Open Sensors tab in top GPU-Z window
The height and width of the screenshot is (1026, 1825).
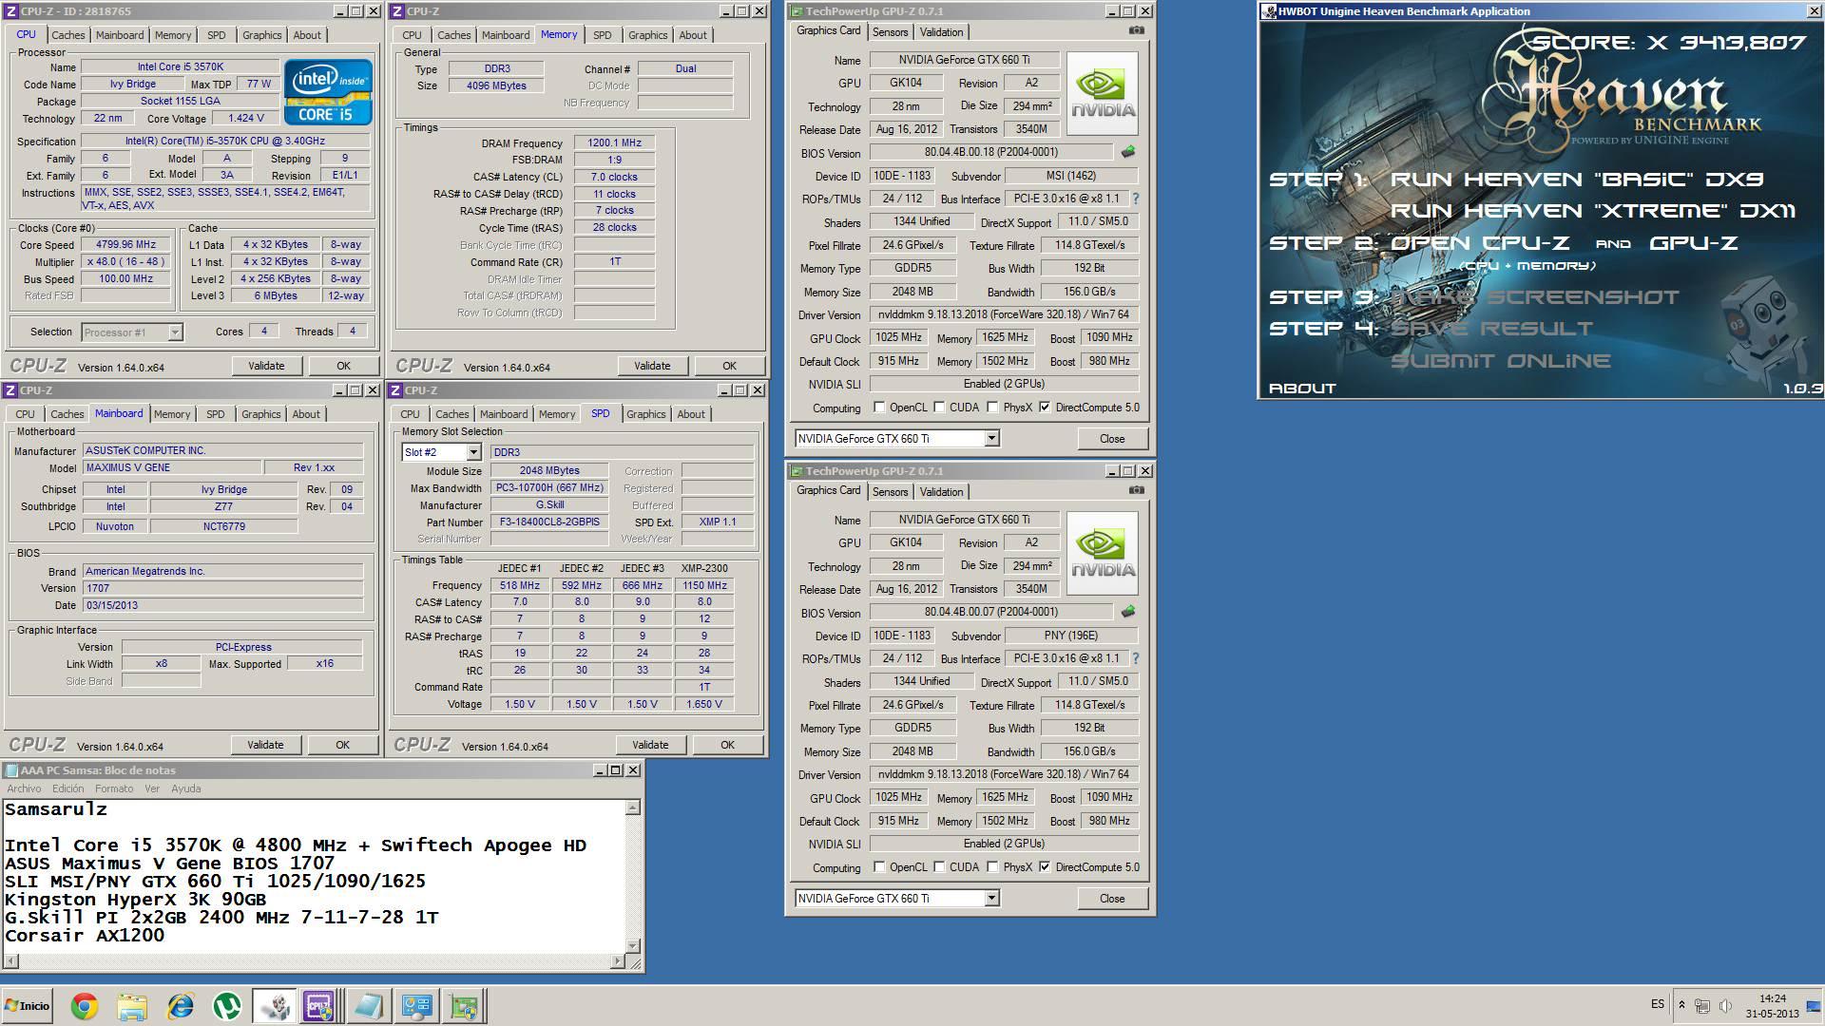coord(891,32)
